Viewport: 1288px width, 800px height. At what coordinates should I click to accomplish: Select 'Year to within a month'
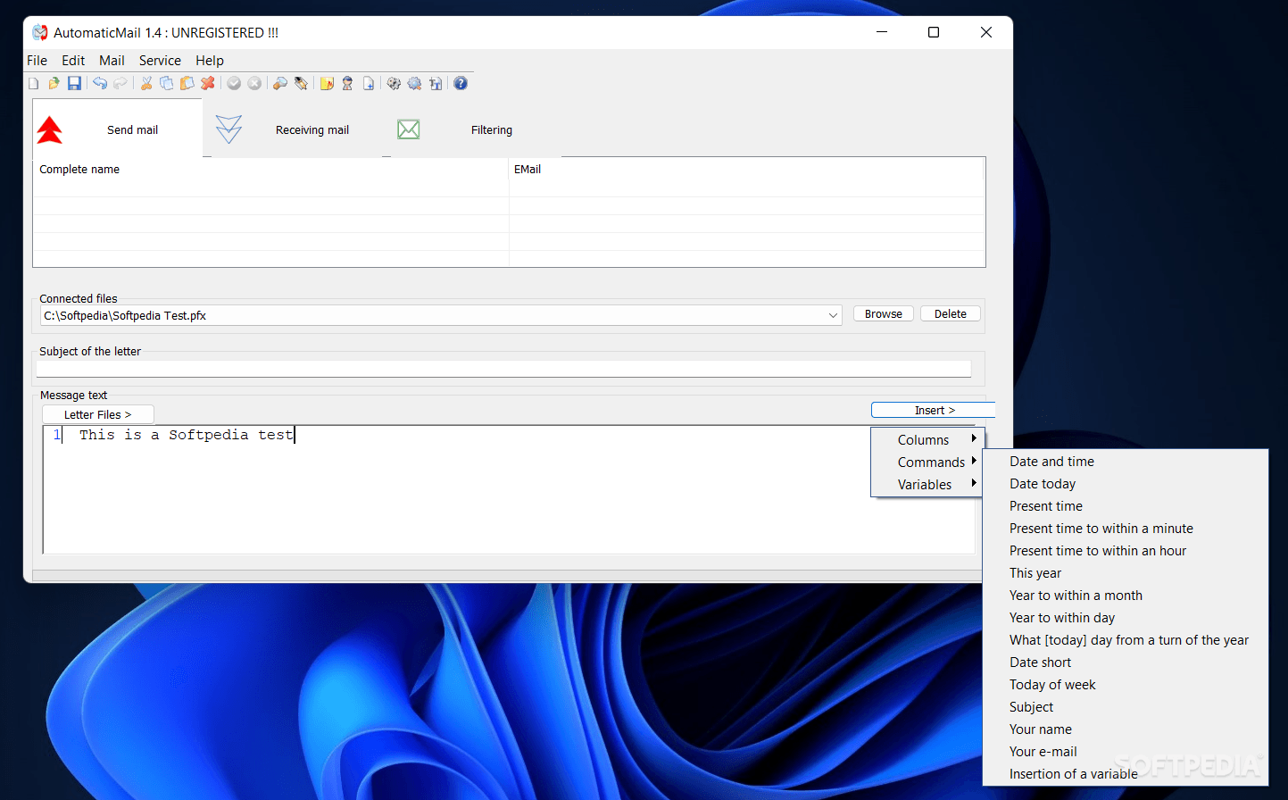point(1126,596)
